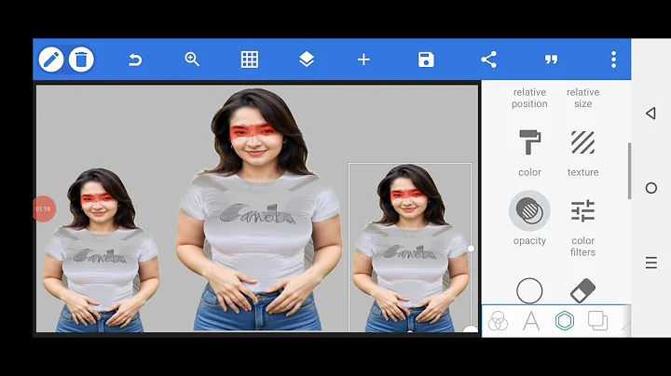Tap the Android back triangle
671x376 pixels.
650,114
